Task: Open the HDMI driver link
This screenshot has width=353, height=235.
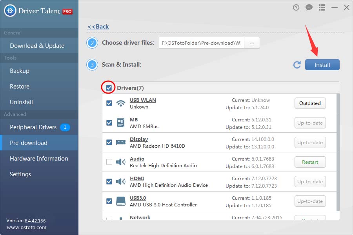Action: pos(137,178)
